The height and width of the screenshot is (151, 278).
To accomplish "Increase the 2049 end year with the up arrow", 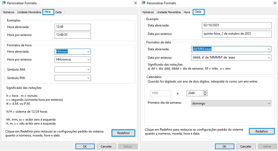I will pos(205,92).
